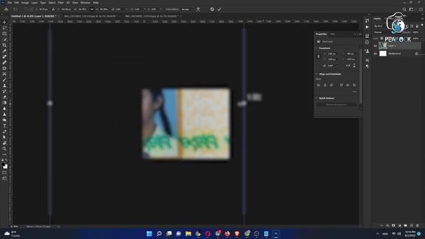425x239 pixels.
Task: Select the Eyedropper tool
Action: click(5, 51)
